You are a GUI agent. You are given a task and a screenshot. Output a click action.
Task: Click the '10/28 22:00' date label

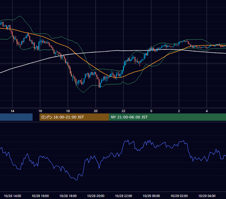[x=123, y=196]
